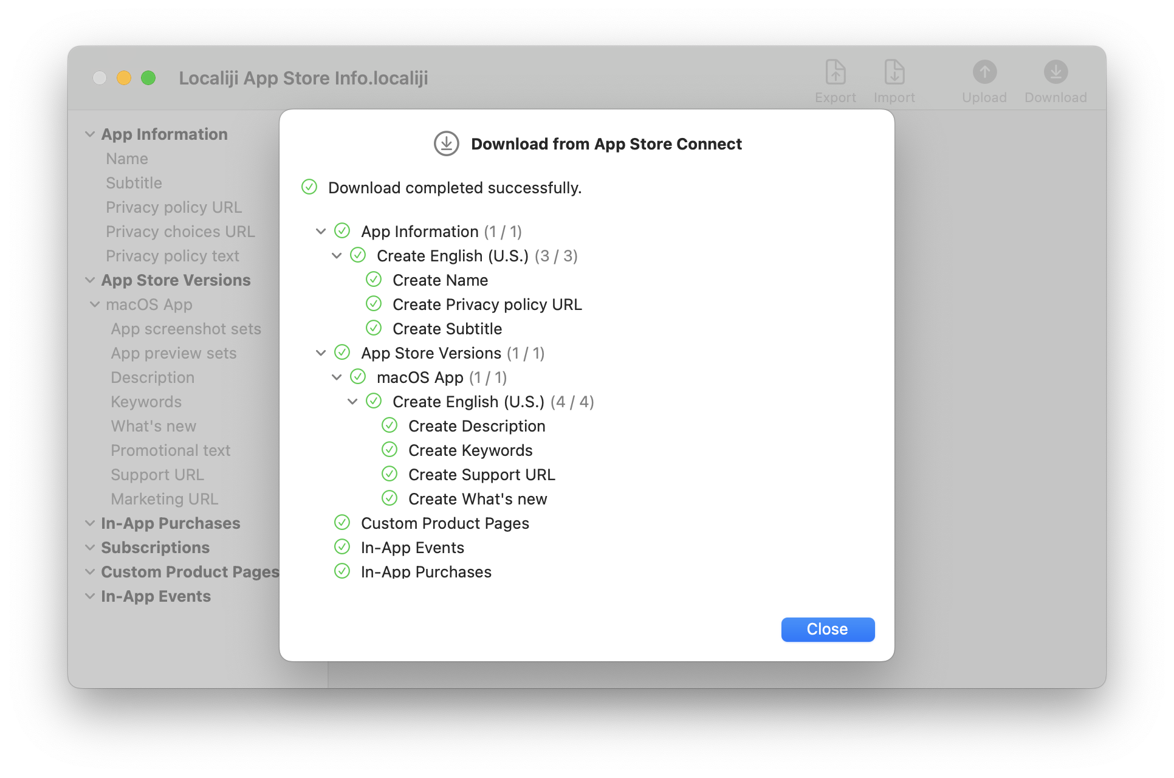This screenshot has width=1174, height=778.
Task: Click the 'Create Subtitle' result text
Action: [447, 329]
